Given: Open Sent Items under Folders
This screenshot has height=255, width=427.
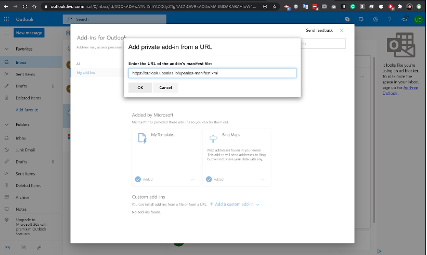Looking at the screenshot, I should (31, 173).
